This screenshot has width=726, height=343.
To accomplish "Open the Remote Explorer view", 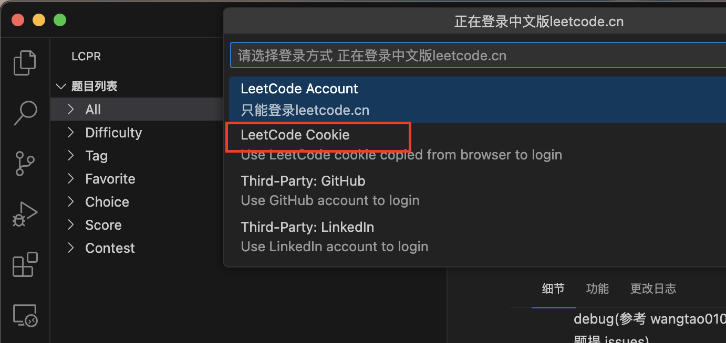I will [x=24, y=315].
